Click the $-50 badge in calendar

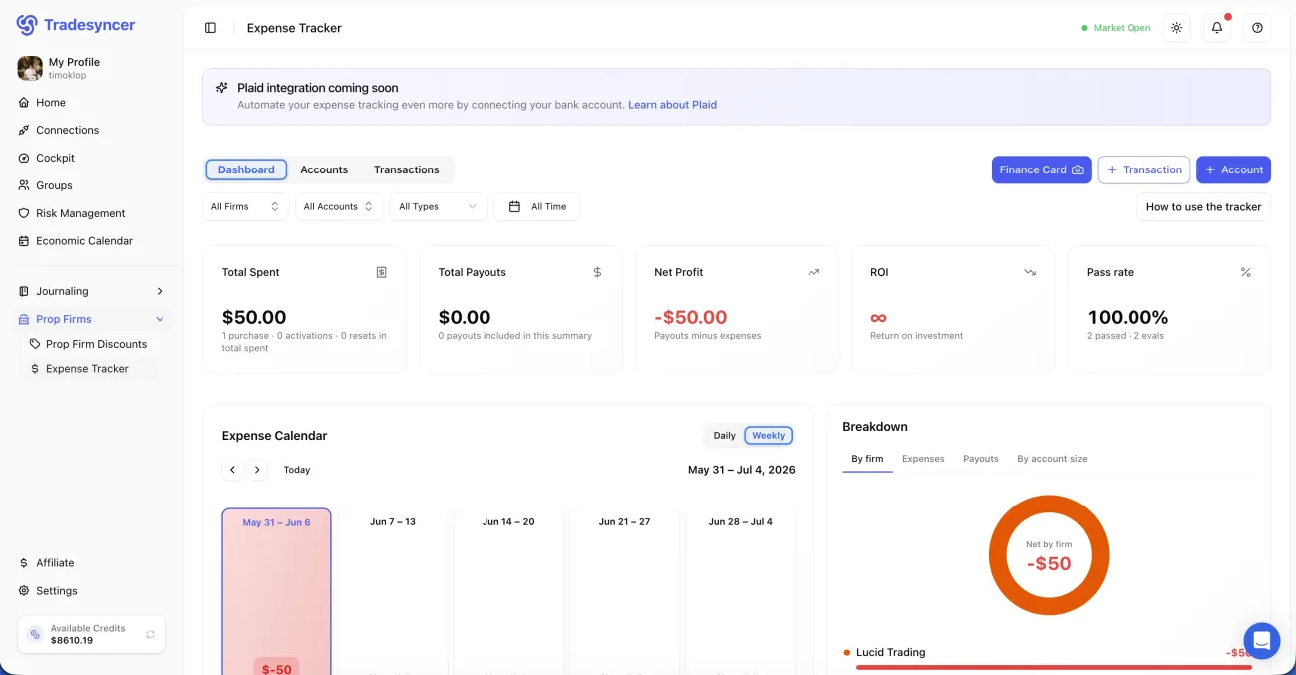click(x=277, y=668)
